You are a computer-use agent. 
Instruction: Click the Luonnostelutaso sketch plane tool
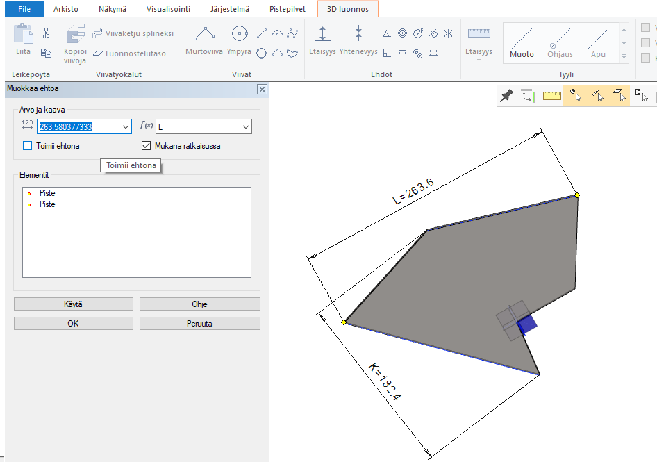click(x=129, y=53)
